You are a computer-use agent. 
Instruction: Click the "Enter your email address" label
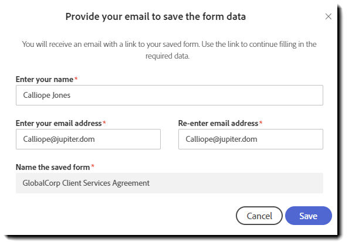point(59,123)
